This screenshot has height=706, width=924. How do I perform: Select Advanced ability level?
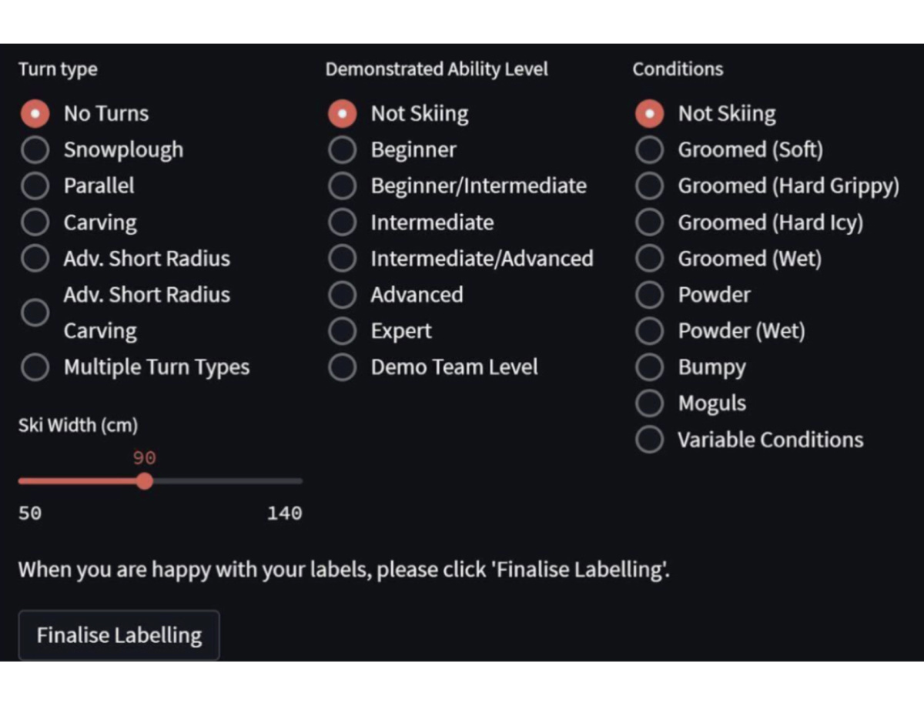click(x=342, y=295)
